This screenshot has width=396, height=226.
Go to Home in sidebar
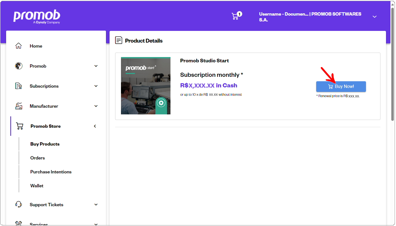pos(36,46)
